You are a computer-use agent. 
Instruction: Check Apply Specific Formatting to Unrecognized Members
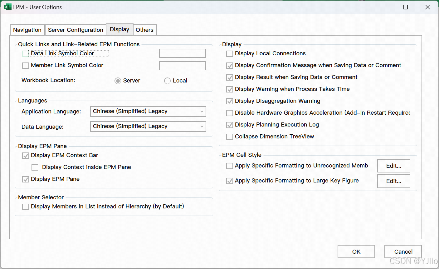pyautogui.click(x=229, y=166)
